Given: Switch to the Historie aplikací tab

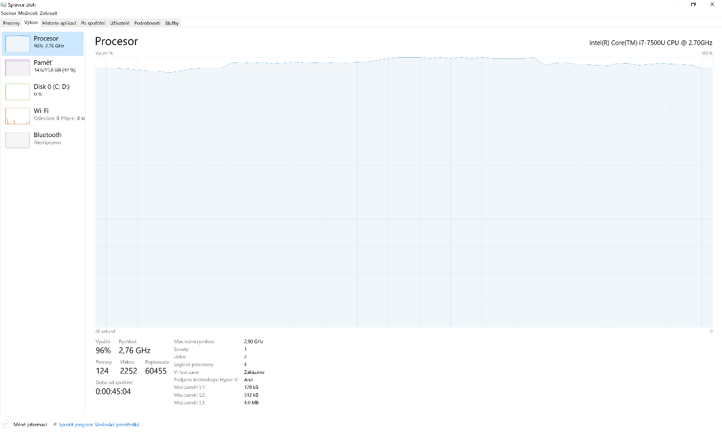Looking at the screenshot, I should 59,23.
